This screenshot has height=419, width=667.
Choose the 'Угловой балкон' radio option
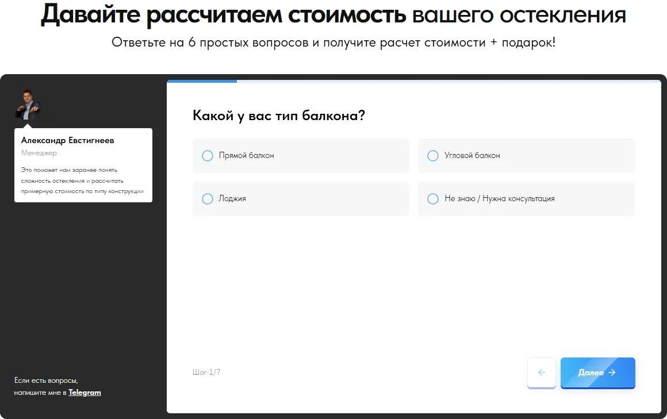coord(526,156)
